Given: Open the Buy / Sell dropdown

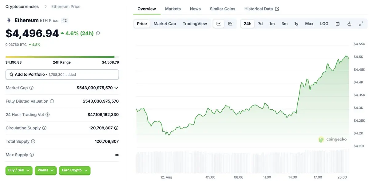Looking at the screenshot, I should coord(19,170).
